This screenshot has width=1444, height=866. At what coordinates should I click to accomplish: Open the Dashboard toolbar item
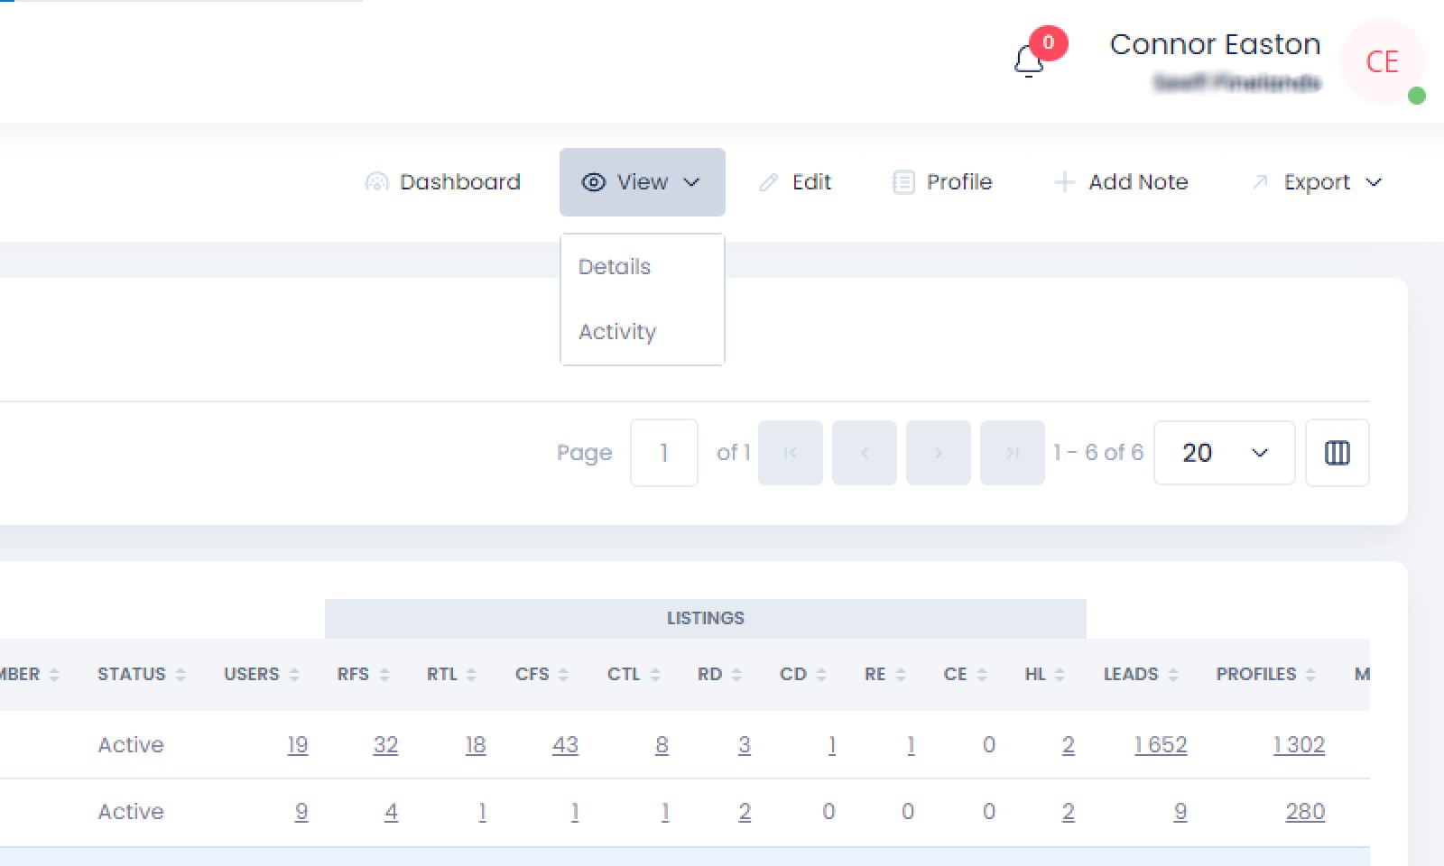pyautogui.click(x=442, y=182)
